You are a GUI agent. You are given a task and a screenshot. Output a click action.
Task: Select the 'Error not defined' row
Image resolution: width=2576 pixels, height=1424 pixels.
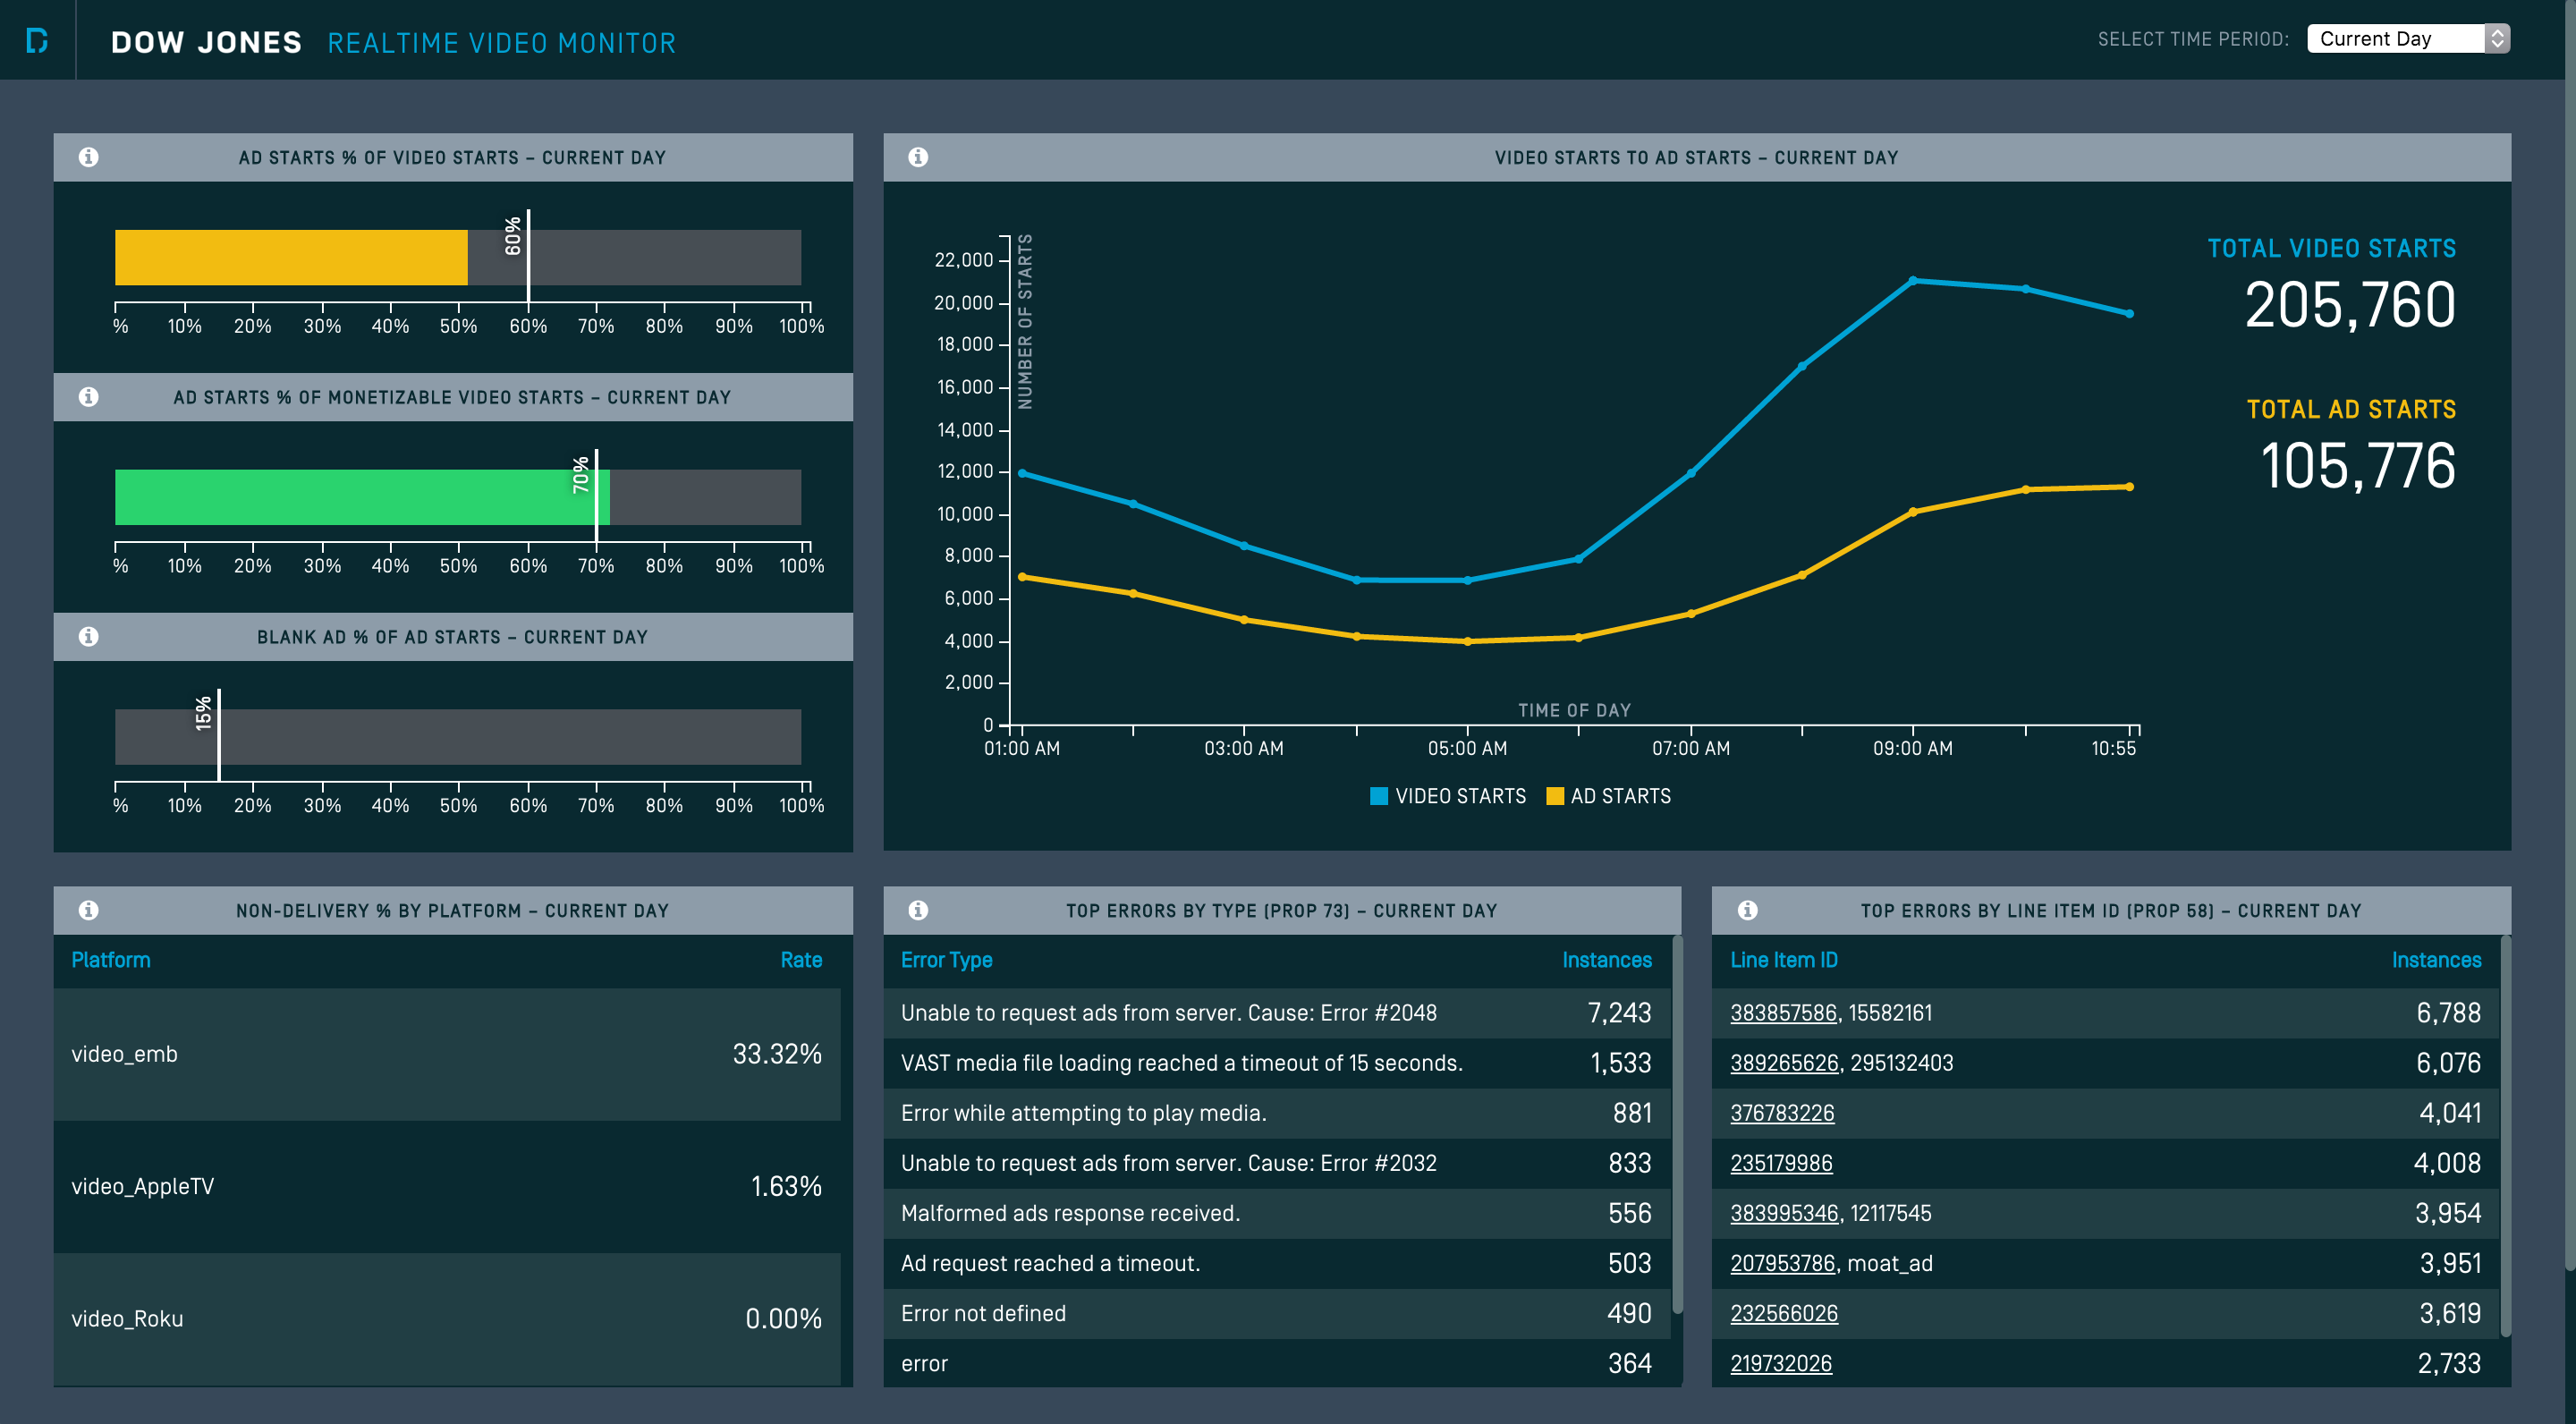coord(1277,1313)
